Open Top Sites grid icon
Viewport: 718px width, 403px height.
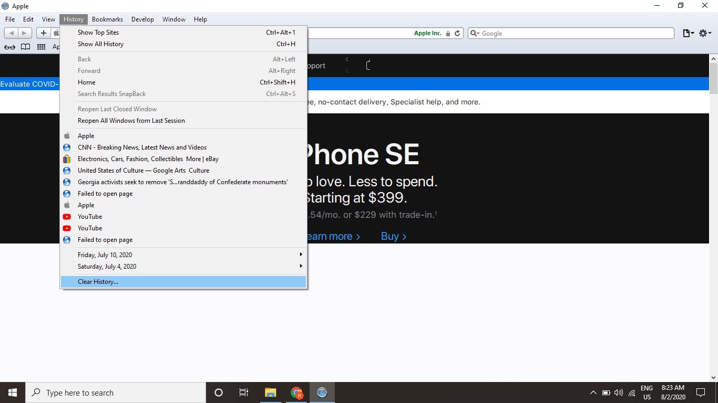(x=41, y=47)
